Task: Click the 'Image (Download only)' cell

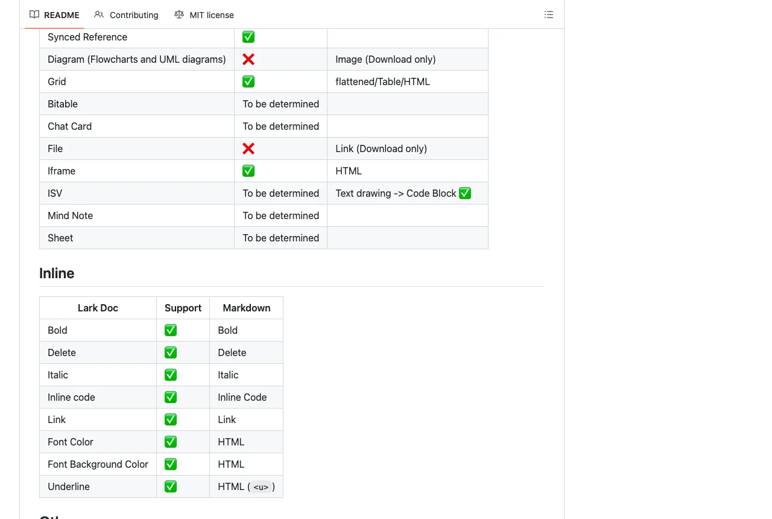Action: [x=408, y=59]
